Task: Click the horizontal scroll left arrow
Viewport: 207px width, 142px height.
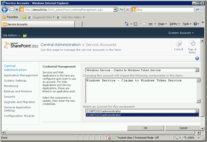Action: (x=3, y=132)
